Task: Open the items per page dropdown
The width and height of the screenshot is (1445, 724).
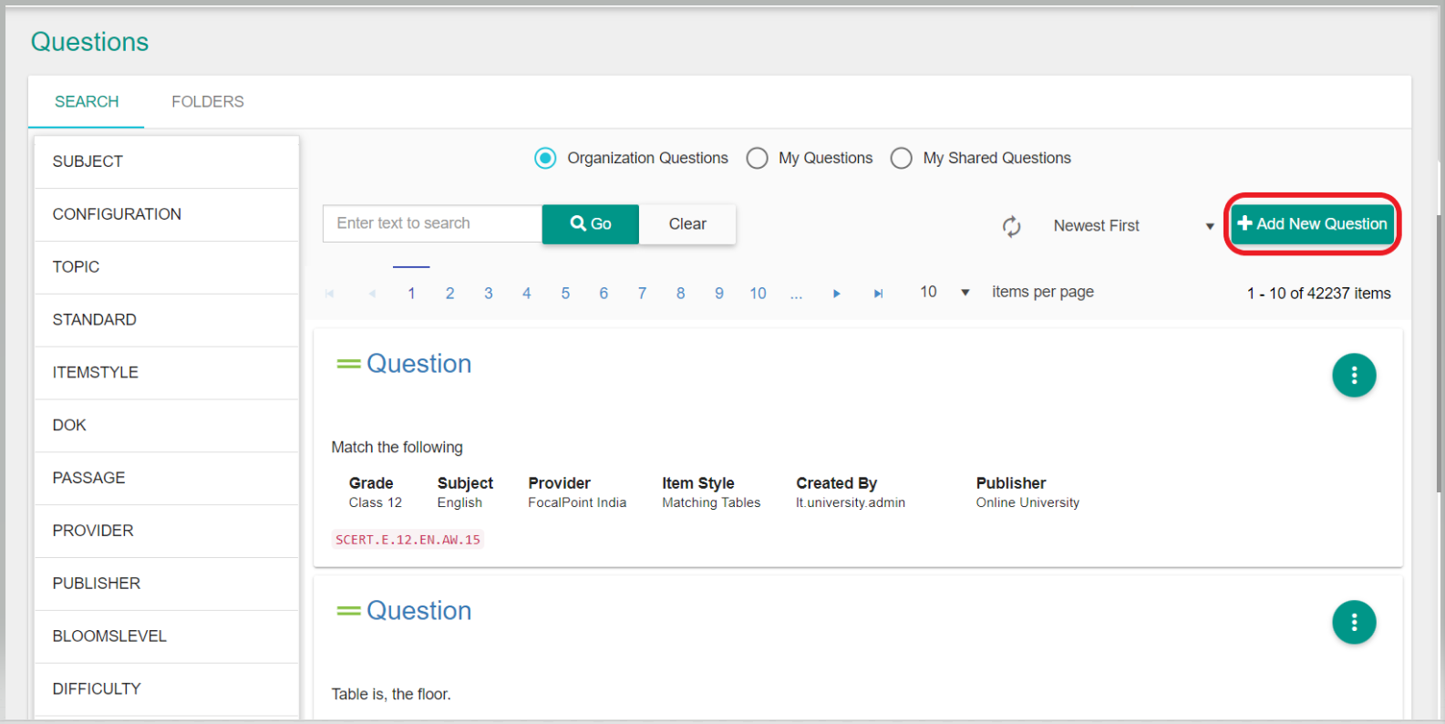Action: [944, 293]
